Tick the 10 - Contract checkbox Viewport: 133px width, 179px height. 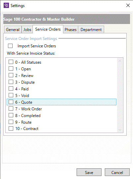(11, 129)
